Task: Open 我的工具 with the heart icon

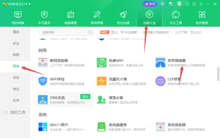Action: click(x=15, y=112)
